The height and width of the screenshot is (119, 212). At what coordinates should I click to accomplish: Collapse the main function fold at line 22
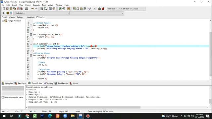tap(31, 56)
